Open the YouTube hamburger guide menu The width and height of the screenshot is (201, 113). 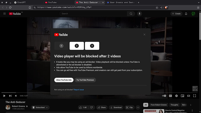4,14
